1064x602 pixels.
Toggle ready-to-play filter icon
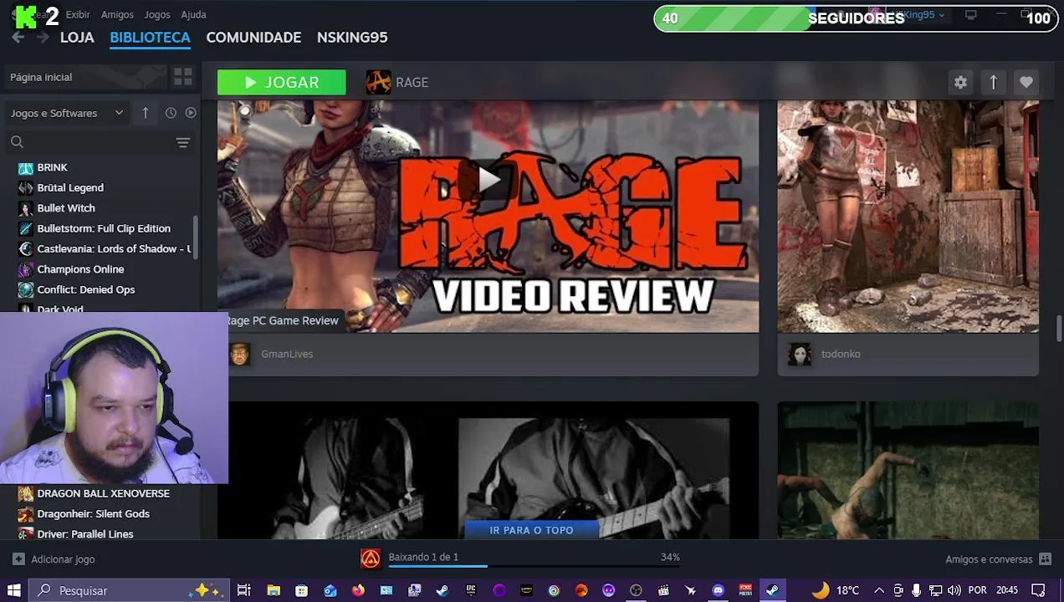191,113
